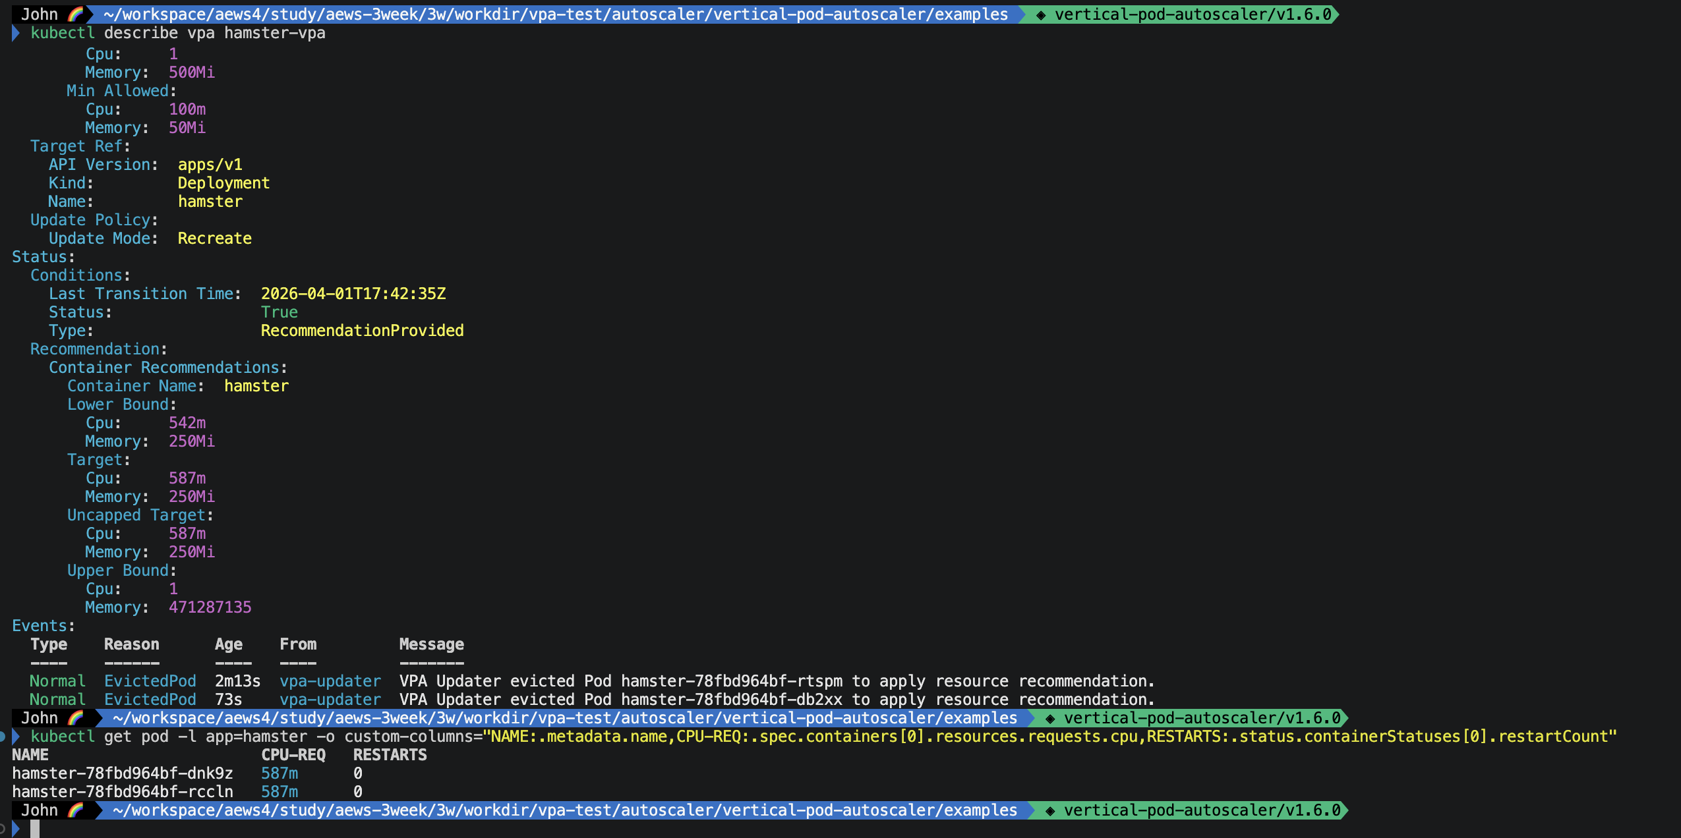The image size is (1681, 838).
Task: Click pod name hamster-78fbd964bf-rccln
Action: coord(123,791)
